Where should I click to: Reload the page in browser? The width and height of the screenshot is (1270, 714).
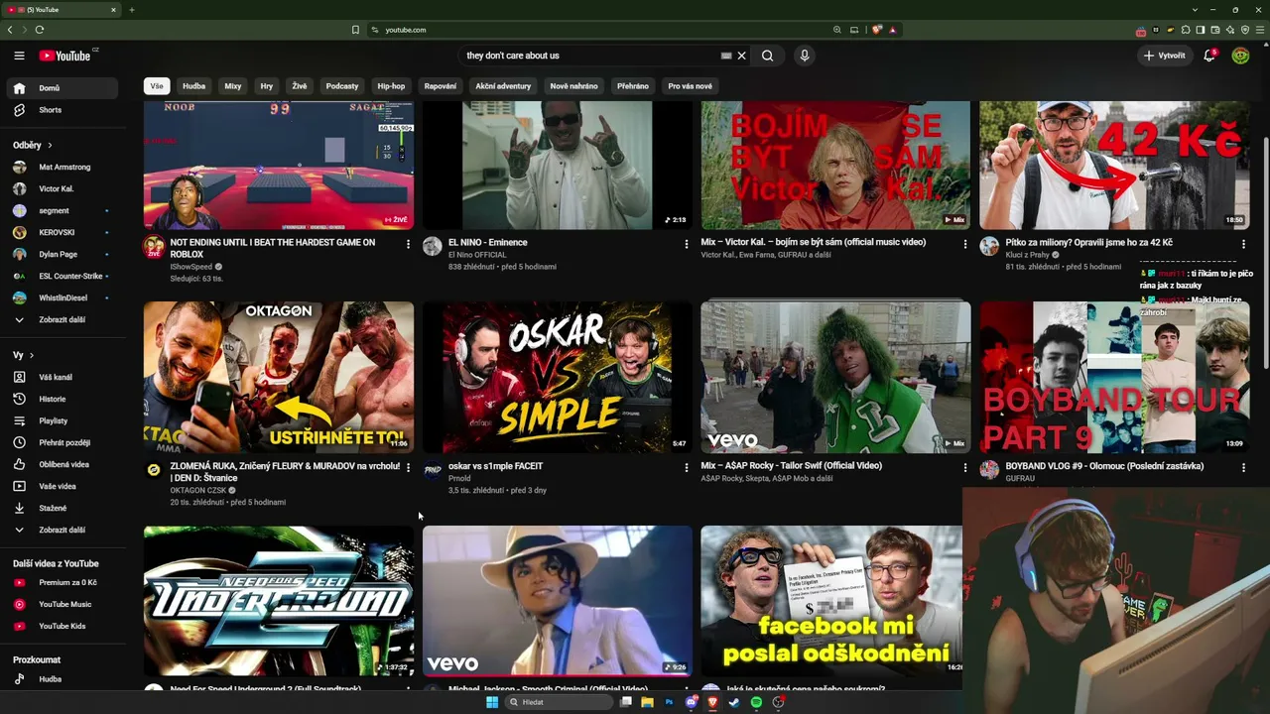40,30
